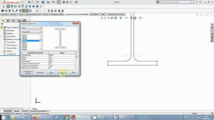Expand the Annotations node in the feature tree
This screenshot has height=120, width=214.
[x=2, y=36]
